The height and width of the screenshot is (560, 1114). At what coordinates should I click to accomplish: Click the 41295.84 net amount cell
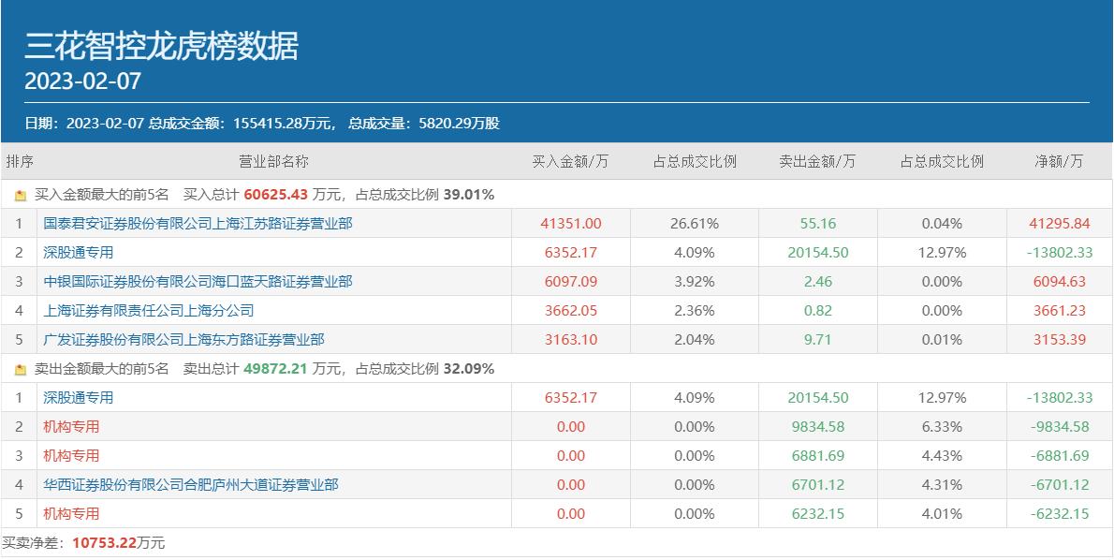point(1060,223)
